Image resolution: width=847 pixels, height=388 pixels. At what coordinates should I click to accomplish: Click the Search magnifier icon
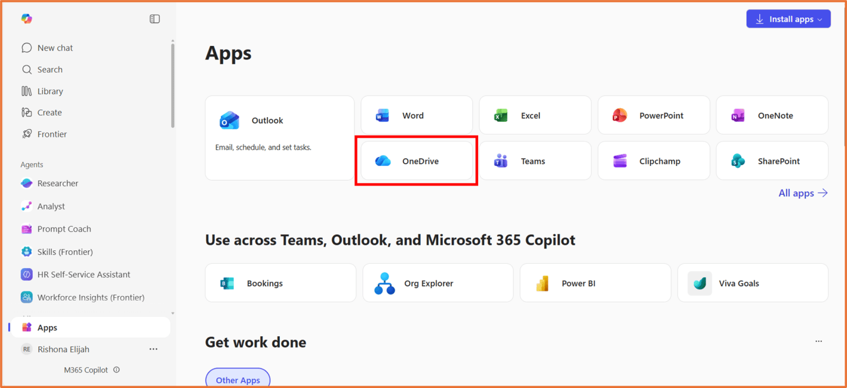coord(27,69)
